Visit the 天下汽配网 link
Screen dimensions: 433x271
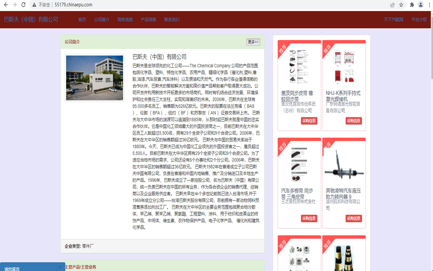(393, 19)
